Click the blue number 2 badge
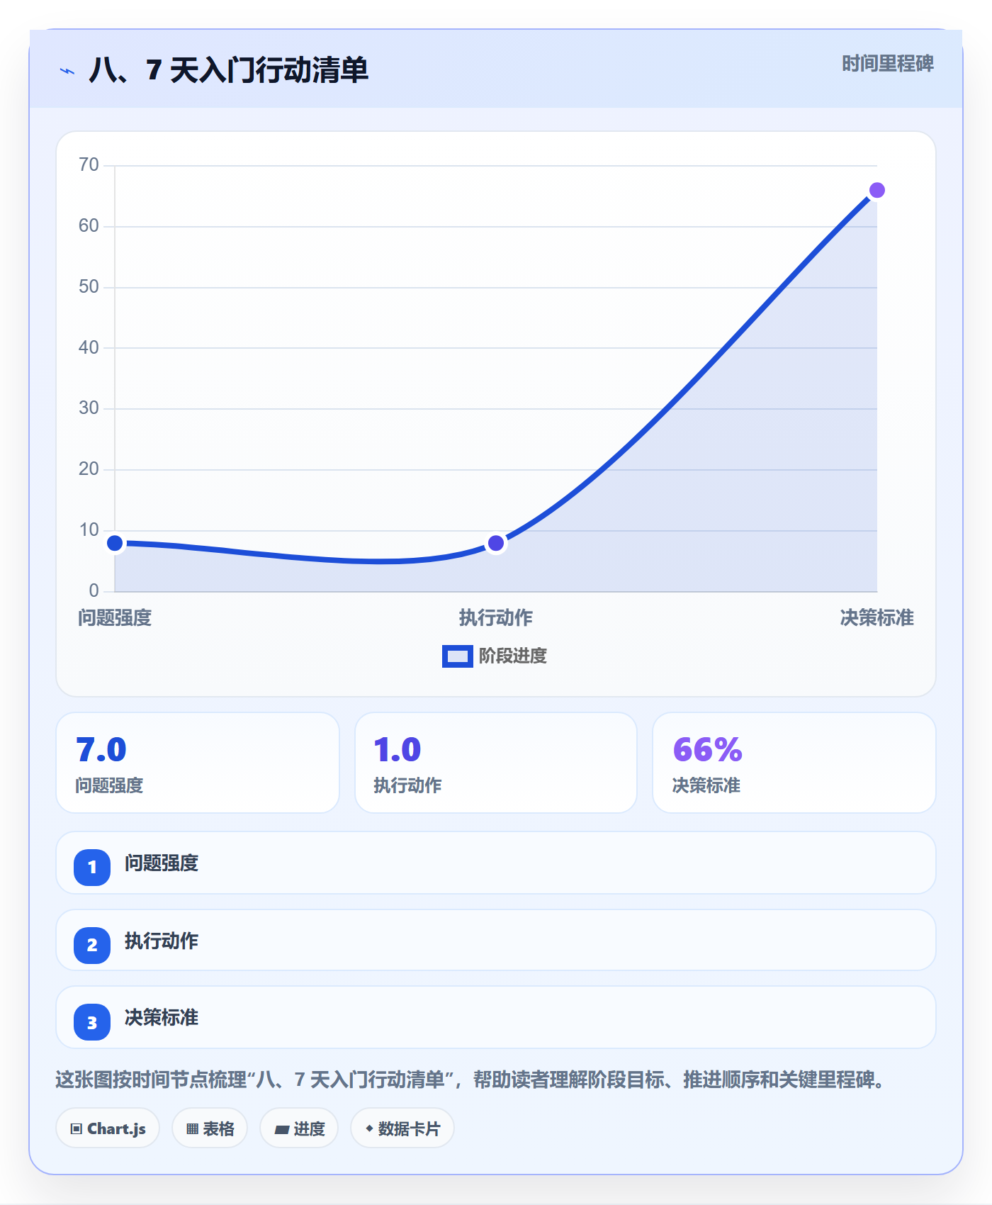The height and width of the screenshot is (1205, 992). [x=92, y=945]
